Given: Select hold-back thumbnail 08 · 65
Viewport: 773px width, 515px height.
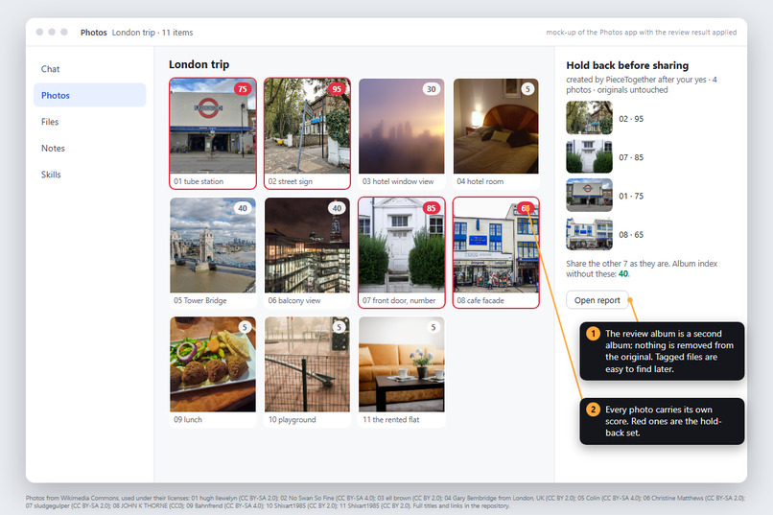Looking at the screenshot, I should coord(589,234).
